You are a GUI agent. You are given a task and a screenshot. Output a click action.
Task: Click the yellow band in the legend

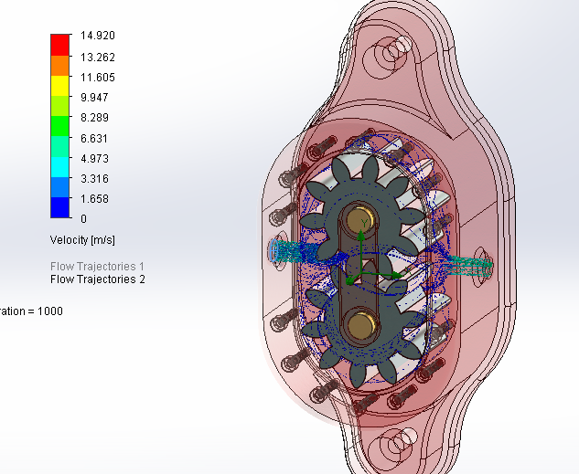[59, 87]
